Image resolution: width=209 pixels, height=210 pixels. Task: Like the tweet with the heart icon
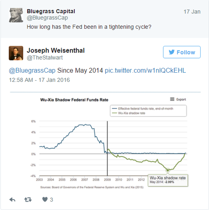(45, 200)
